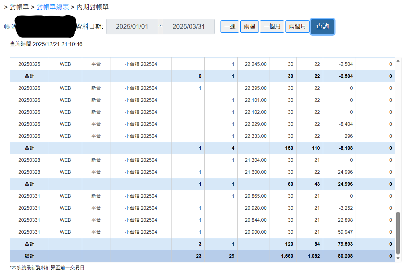Click the 79,593 subtotal cell
Viewport: 405px width, 271px height.
point(339,244)
